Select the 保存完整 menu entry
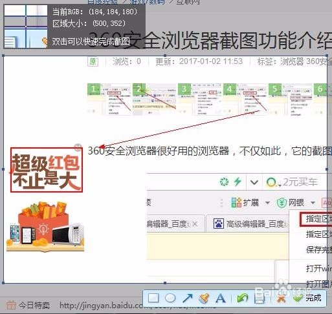 [319, 249]
